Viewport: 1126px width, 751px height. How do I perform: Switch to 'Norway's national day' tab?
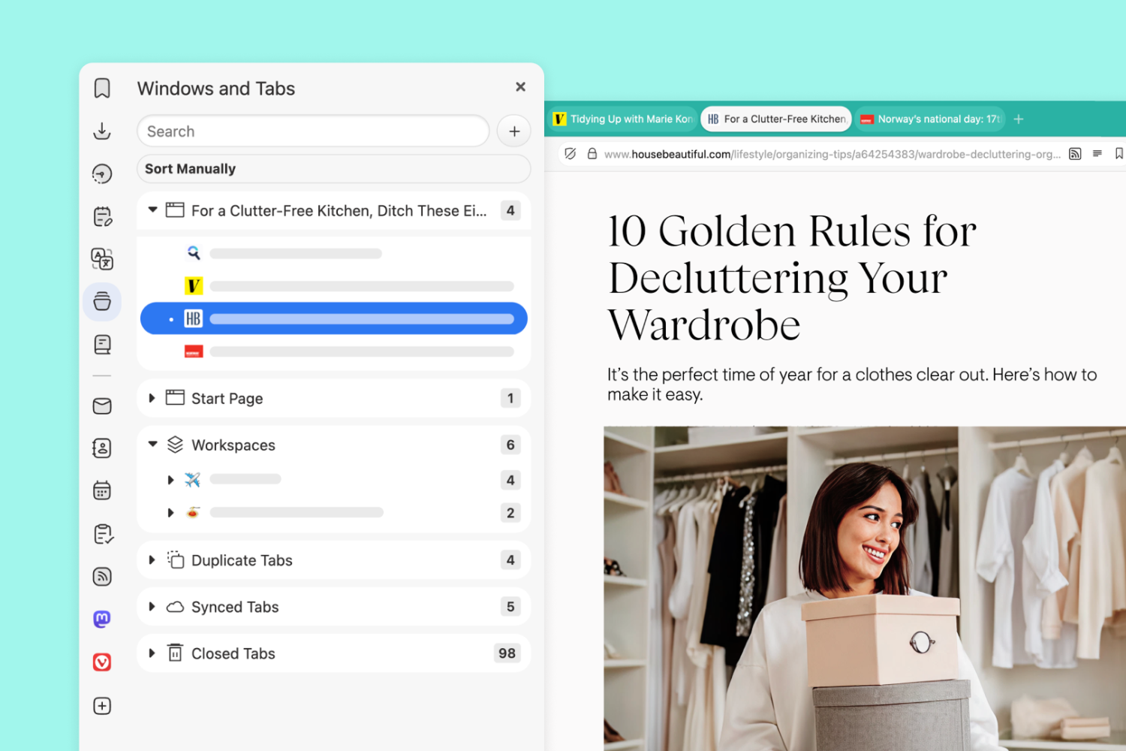click(x=930, y=119)
